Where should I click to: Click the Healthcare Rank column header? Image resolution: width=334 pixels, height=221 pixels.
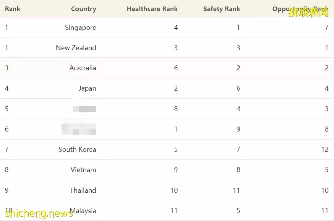[152, 9]
